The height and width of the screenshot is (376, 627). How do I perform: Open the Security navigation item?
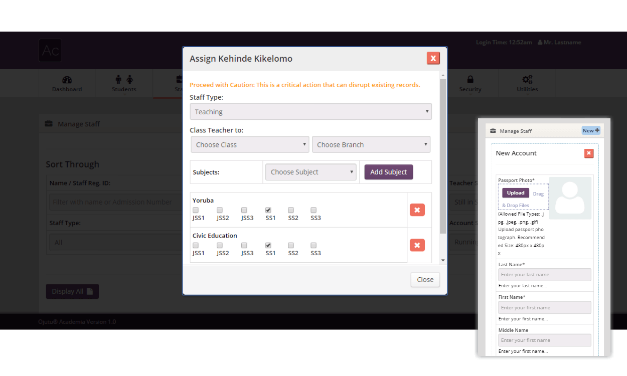point(470,84)
